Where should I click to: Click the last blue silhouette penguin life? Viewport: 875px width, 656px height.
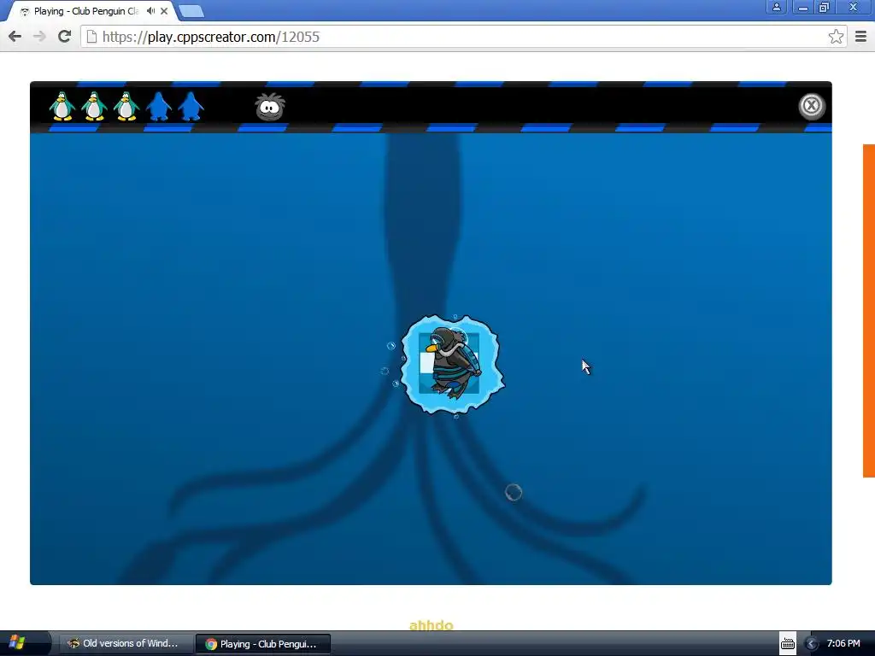(x=191, y=106)
